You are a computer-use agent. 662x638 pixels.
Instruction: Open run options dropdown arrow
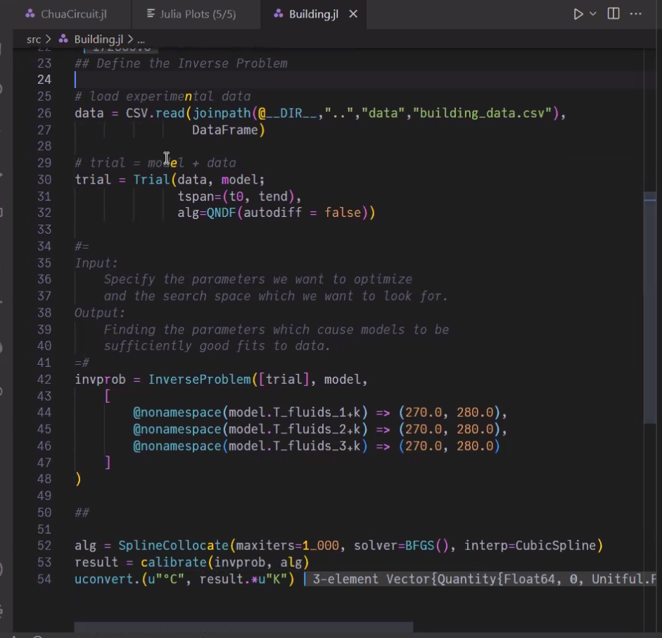[x=593, y=14]
